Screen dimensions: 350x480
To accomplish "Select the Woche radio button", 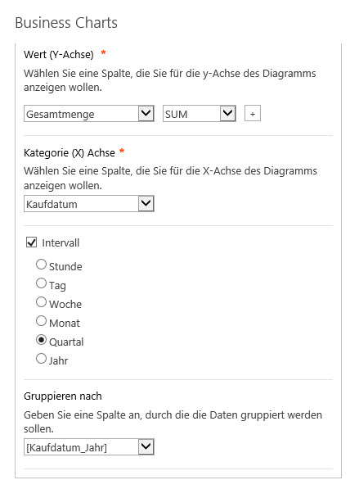I will 41,302.
